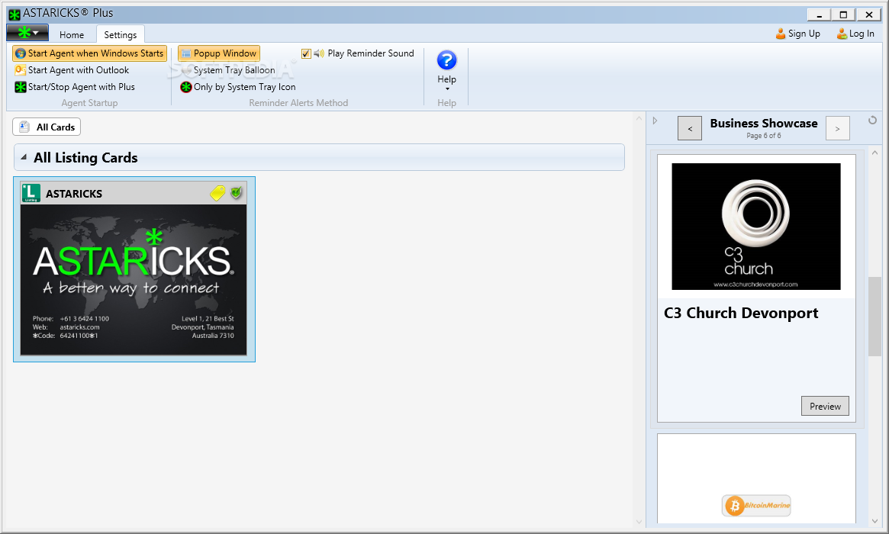Click the yellow tag icon on ASTARICKS card

pyautogui.click(x=217, y=193)
